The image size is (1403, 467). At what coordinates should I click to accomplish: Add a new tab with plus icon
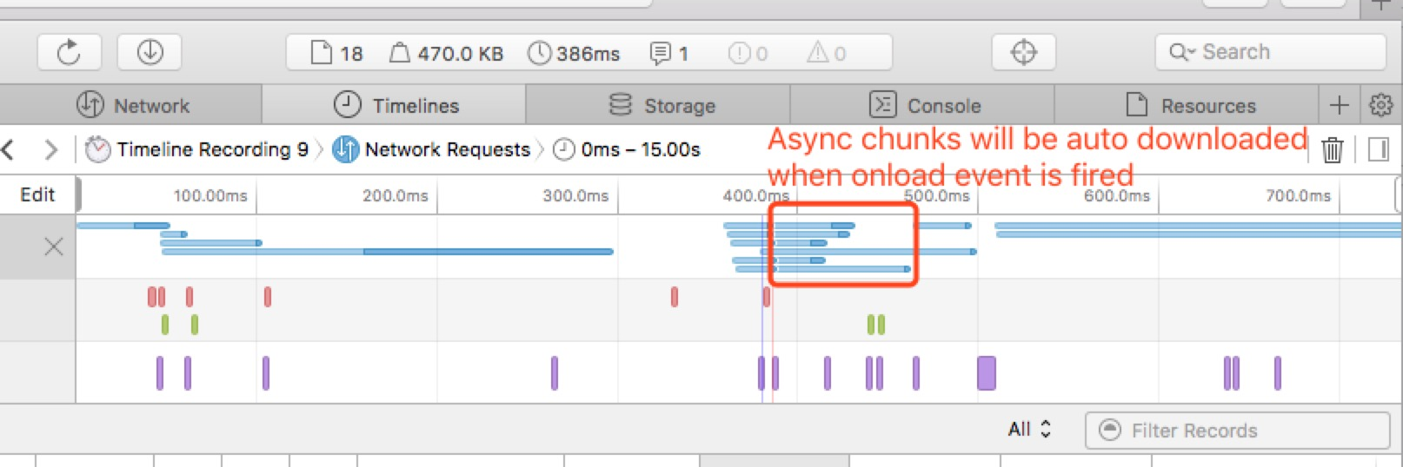(1339, 105)
